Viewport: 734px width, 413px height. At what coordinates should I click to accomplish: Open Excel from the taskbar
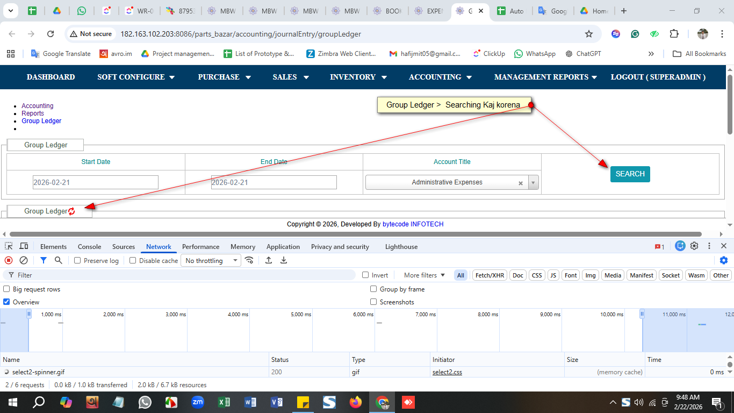tap(224, 402)
